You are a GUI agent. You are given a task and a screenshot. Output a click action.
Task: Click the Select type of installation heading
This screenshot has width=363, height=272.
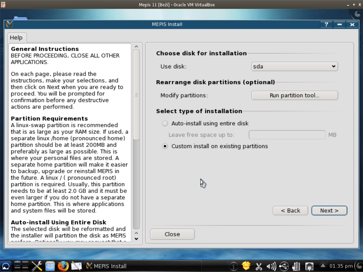(x=199, y=111)
